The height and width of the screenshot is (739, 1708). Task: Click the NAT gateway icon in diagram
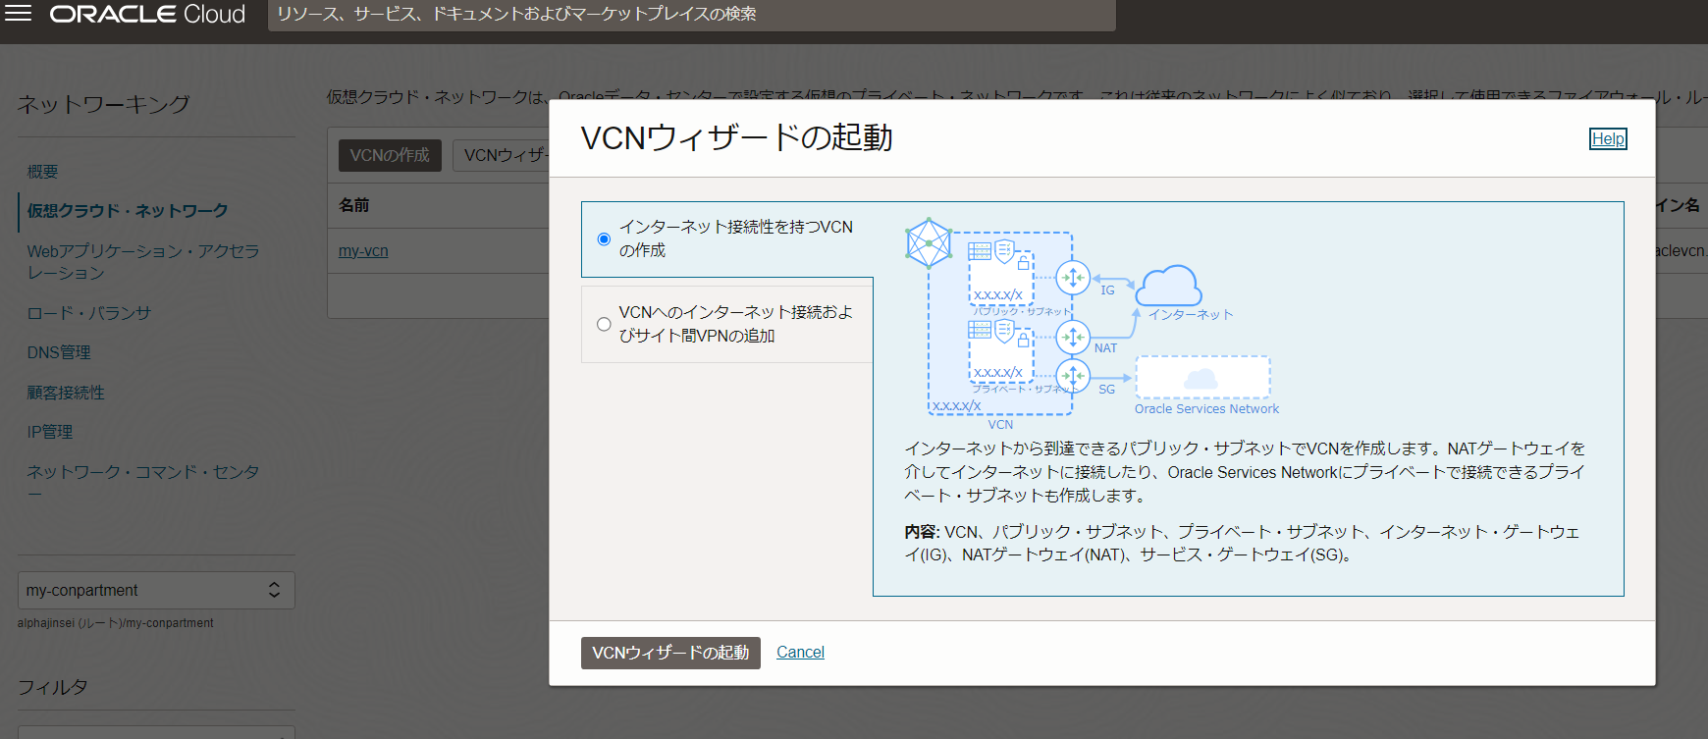tap(1073, 337)
